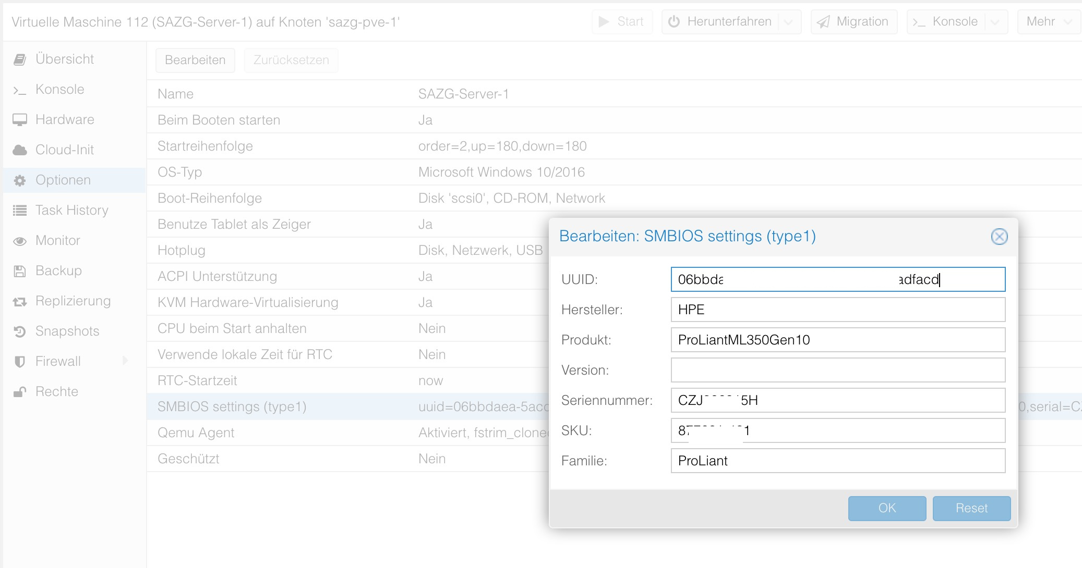The height and width of the screenshot is (568, 1082).
Task: Click the power icon on Herunterfahren
Action: click(674, 21)
